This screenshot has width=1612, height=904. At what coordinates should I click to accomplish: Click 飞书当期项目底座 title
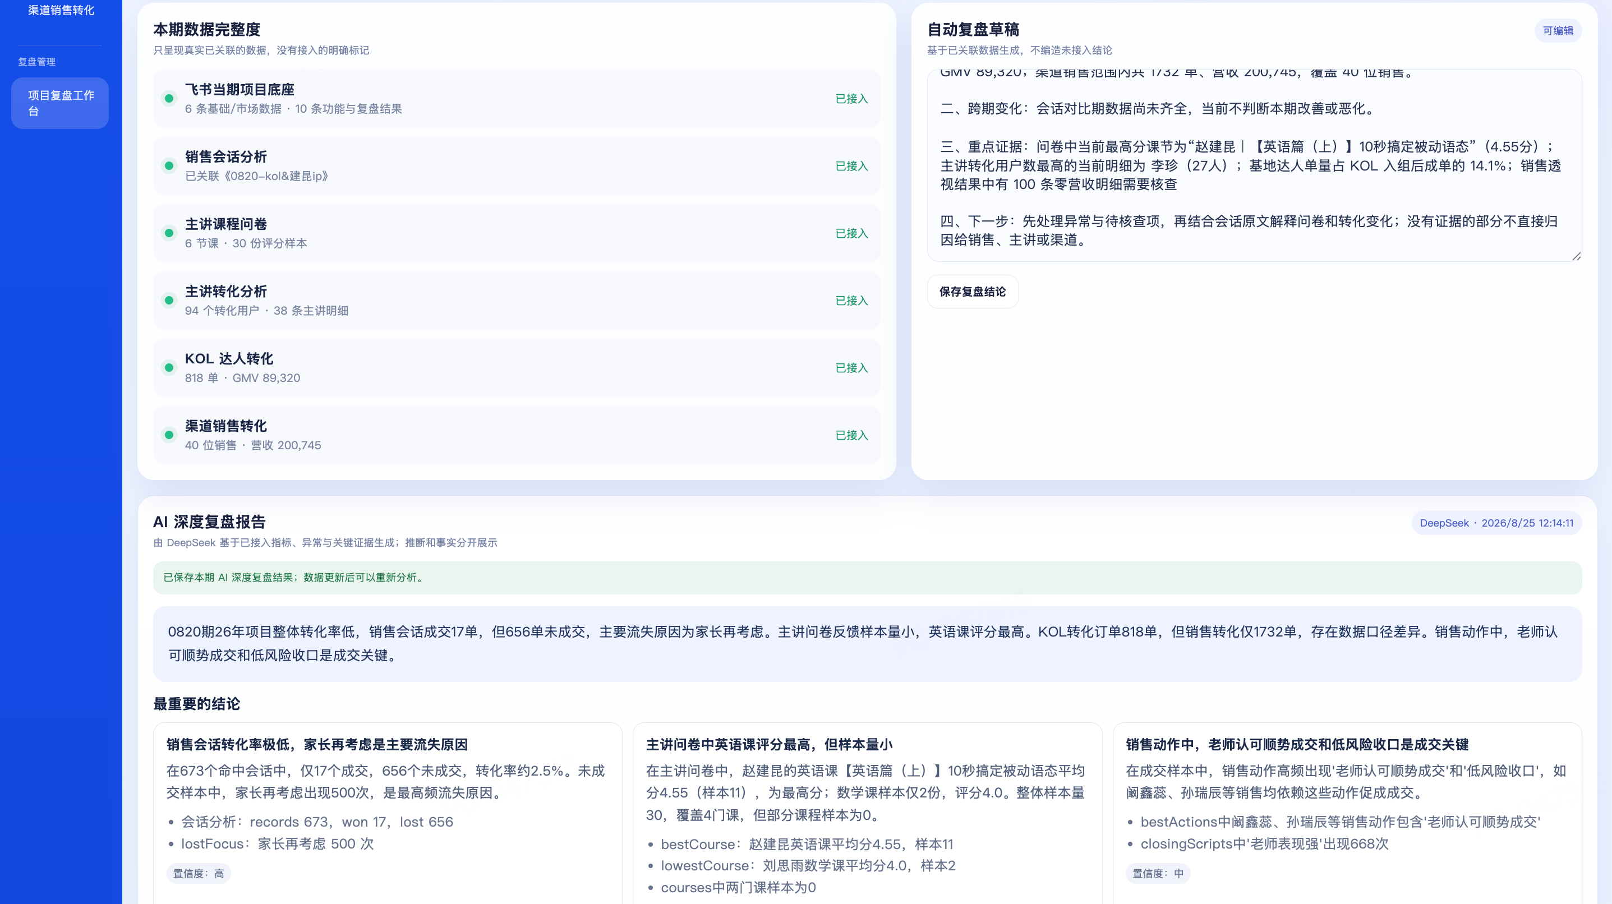point(240,90)
